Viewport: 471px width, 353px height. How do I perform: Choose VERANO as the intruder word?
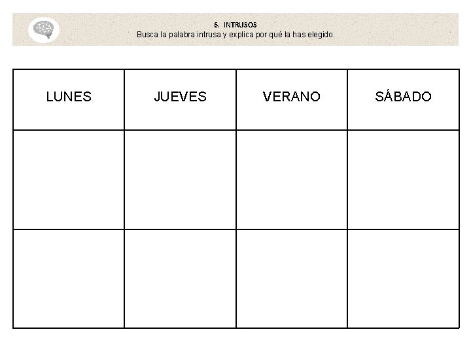[x=291, y=97]
